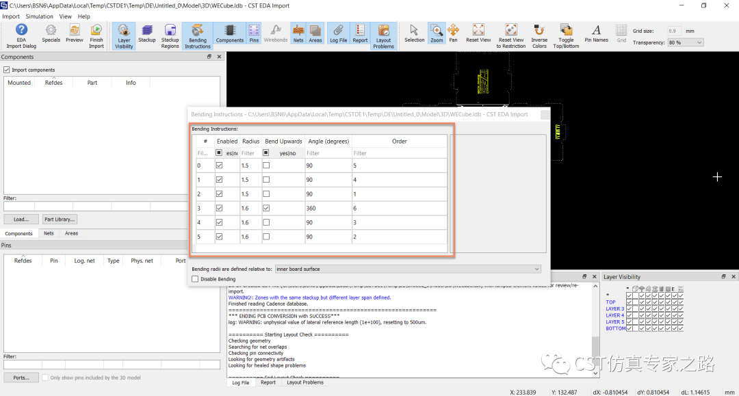Click Reset View to Restriction

tap(511, 36)
